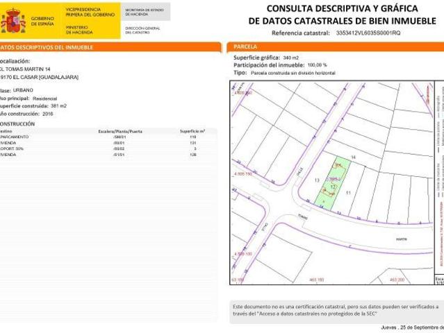Click the green highlighted parcel on the map
444x333 pixels.
[x=333, y=184]
